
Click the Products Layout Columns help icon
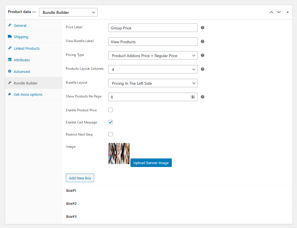tap(202, 69)
